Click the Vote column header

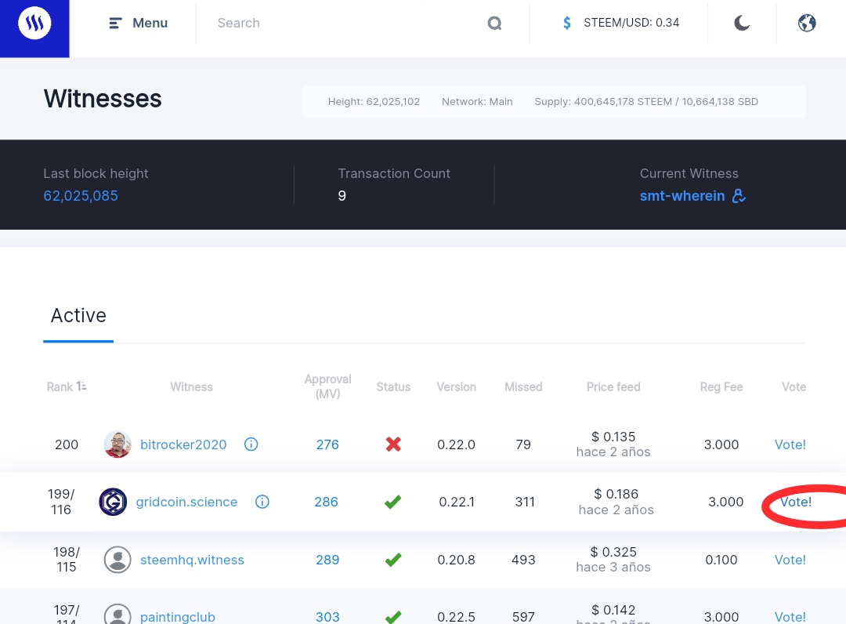794,386
